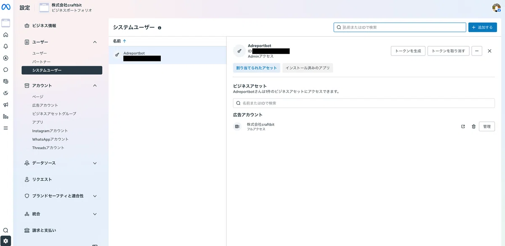Screen dimensions: 505x246
Task: Click the settings gear icon
Action: 5,241
